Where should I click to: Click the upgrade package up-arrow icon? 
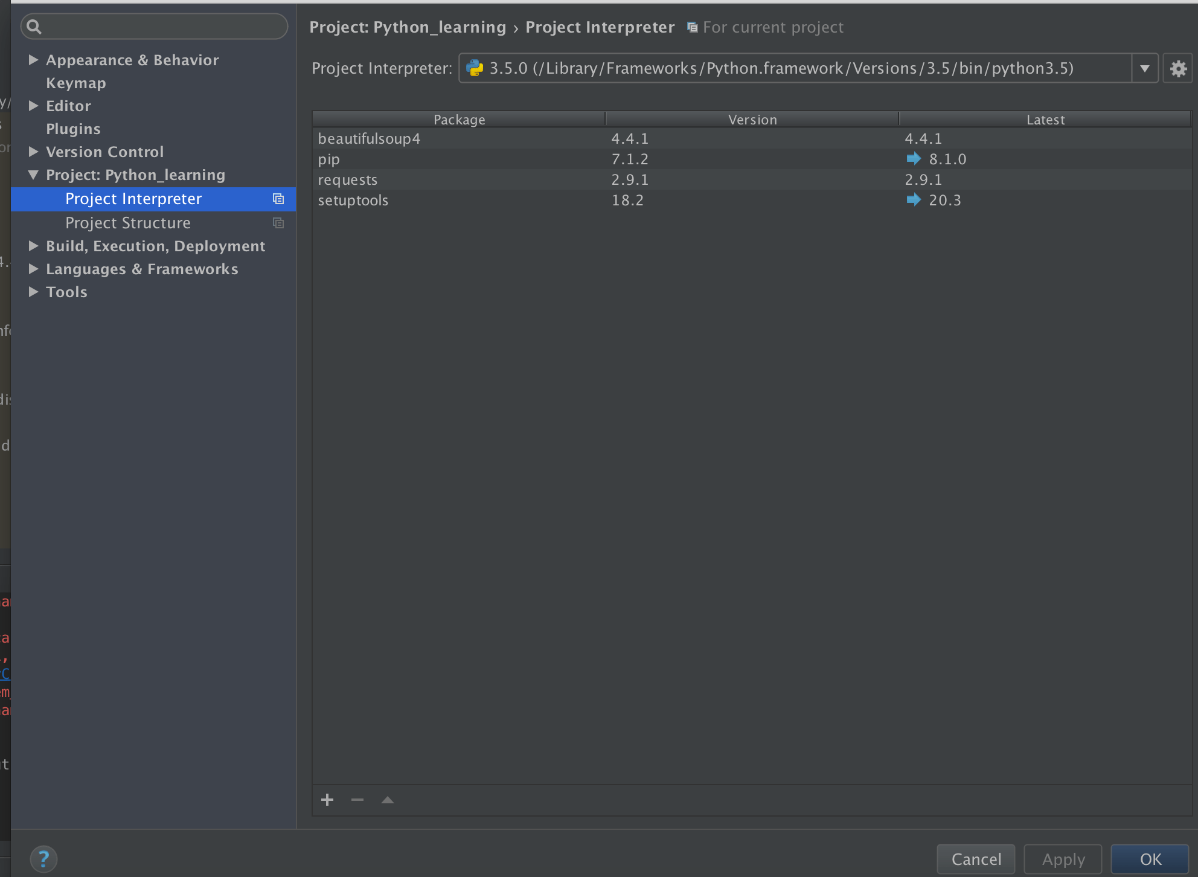point(388,800)
